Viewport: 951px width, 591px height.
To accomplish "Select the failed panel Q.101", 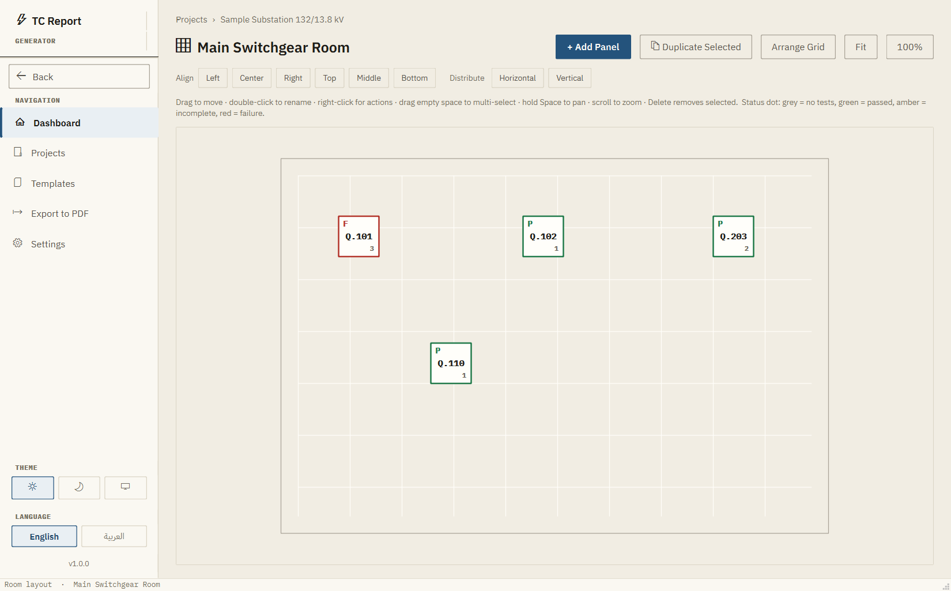I will tap(358, 236).
